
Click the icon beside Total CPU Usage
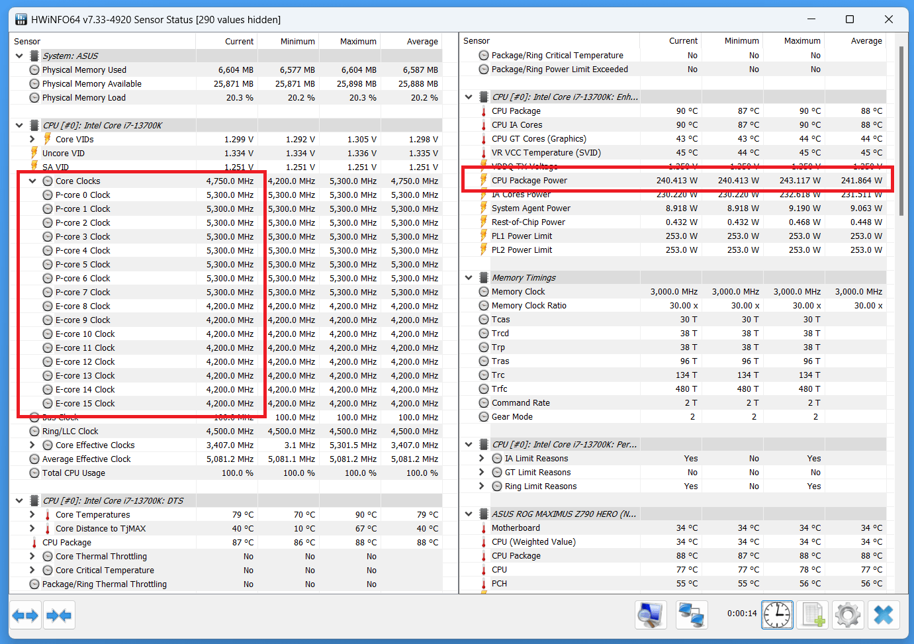click(34, 473)
